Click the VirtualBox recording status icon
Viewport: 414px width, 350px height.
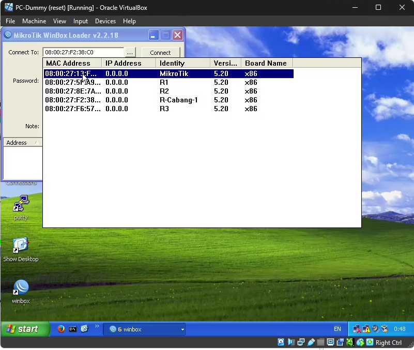click(340, 342)
